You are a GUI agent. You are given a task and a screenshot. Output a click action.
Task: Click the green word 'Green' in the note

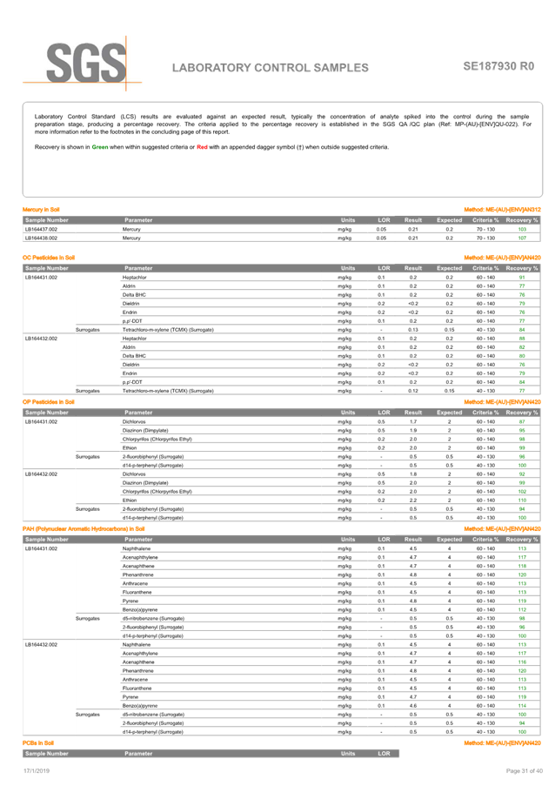click(x=100, y=147)
